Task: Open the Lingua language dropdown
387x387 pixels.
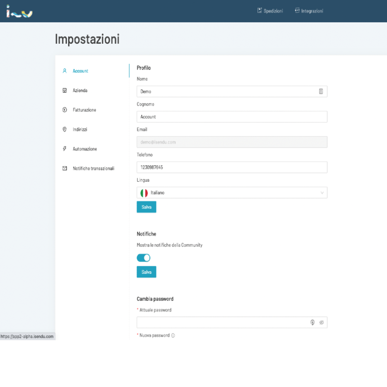Action: (x=232, y=192)
